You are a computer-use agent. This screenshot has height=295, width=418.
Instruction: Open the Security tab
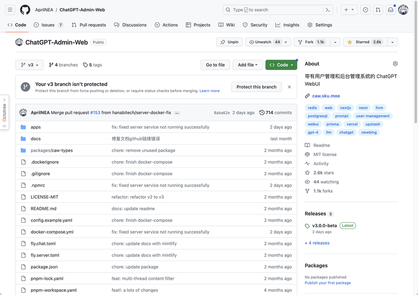pyautogui.click(x=255, y=25)
